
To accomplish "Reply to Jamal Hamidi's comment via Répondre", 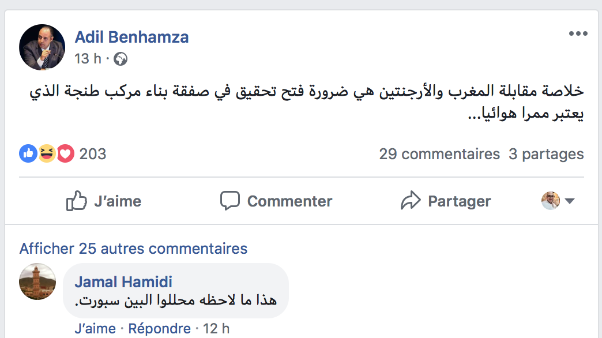I will pos(159,329).
